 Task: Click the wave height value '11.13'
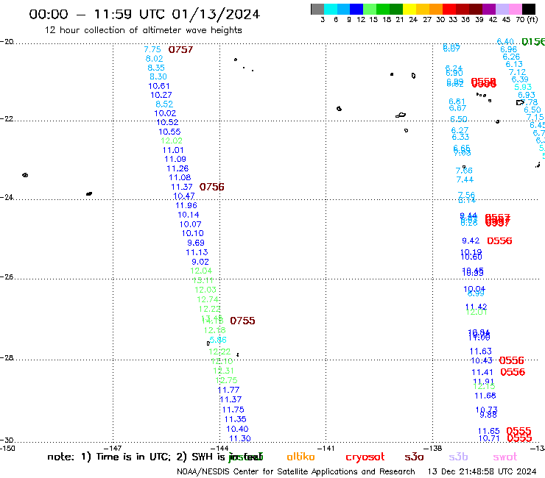(x=197, y=252)
